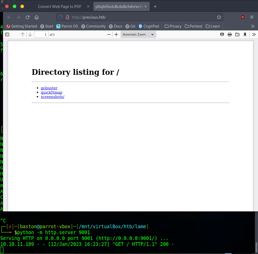
Task: Print the PDF document
Action: pyautogui.click(x=229, y=34)
